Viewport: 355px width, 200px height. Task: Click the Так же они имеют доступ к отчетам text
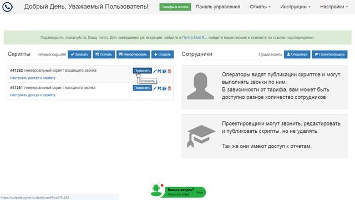(267, 146)
